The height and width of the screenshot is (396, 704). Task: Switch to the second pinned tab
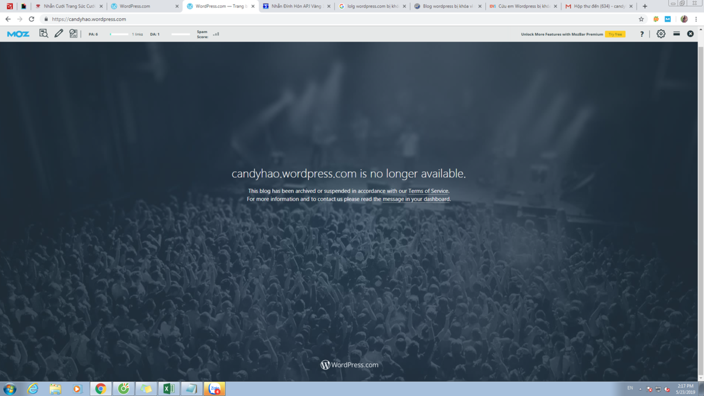point(24,6)
